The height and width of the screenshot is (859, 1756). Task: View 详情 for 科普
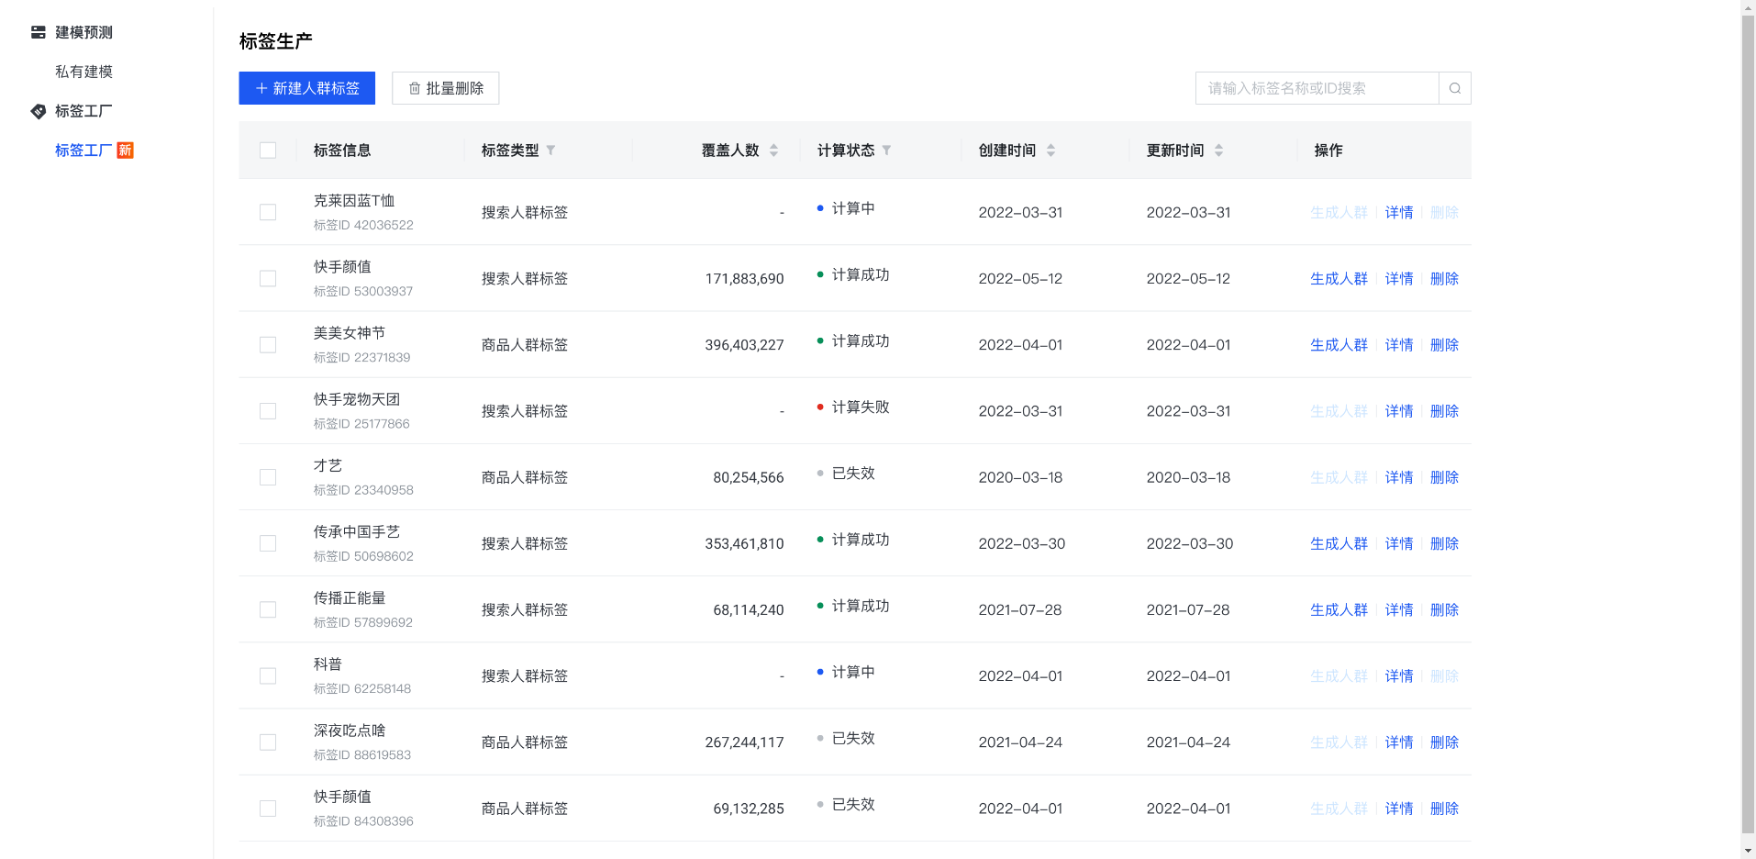pos(1399,676)
